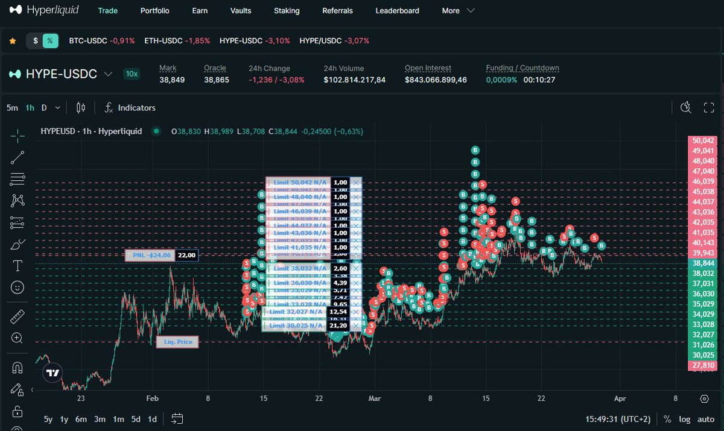This screenshot has width=724, height=431.
Task: Click the favorites star icon
Action: (x=12, y=41)
